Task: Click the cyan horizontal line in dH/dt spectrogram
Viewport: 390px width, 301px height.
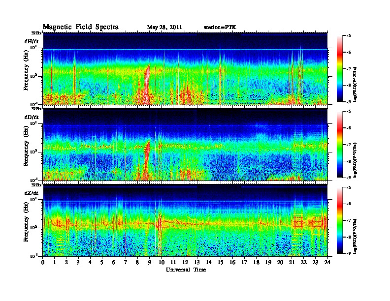Action: pyautogui.click(x=185, y=50)
